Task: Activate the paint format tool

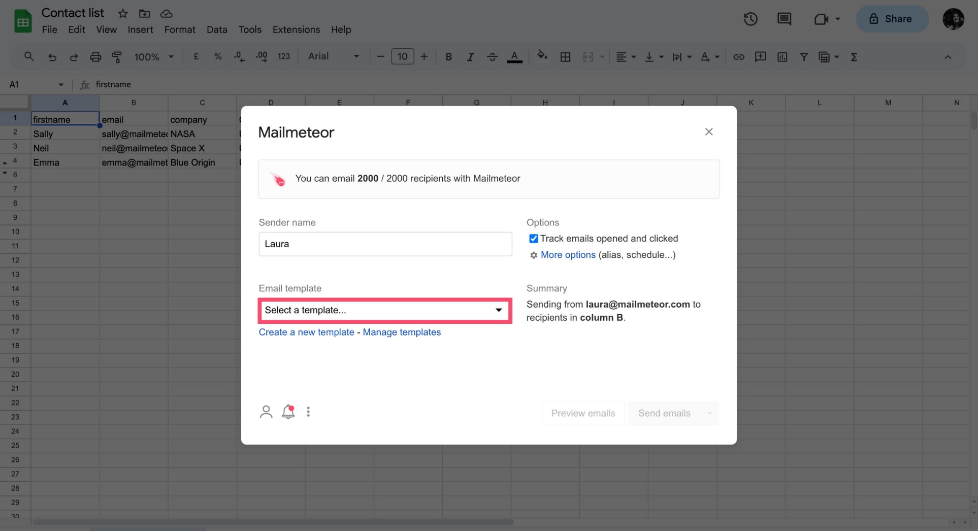Action: [117, 57]
